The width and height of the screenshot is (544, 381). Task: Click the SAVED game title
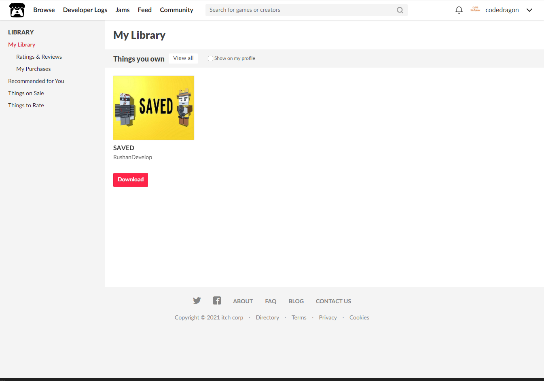pos(124,148)
